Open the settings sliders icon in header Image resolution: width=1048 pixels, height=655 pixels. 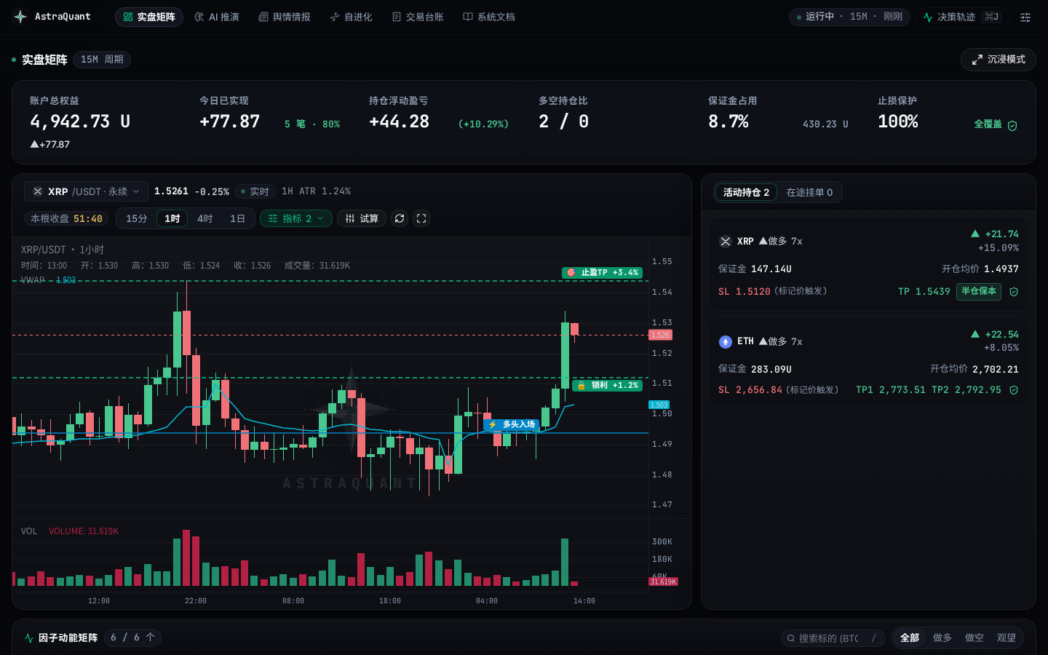click(1025, 17)
